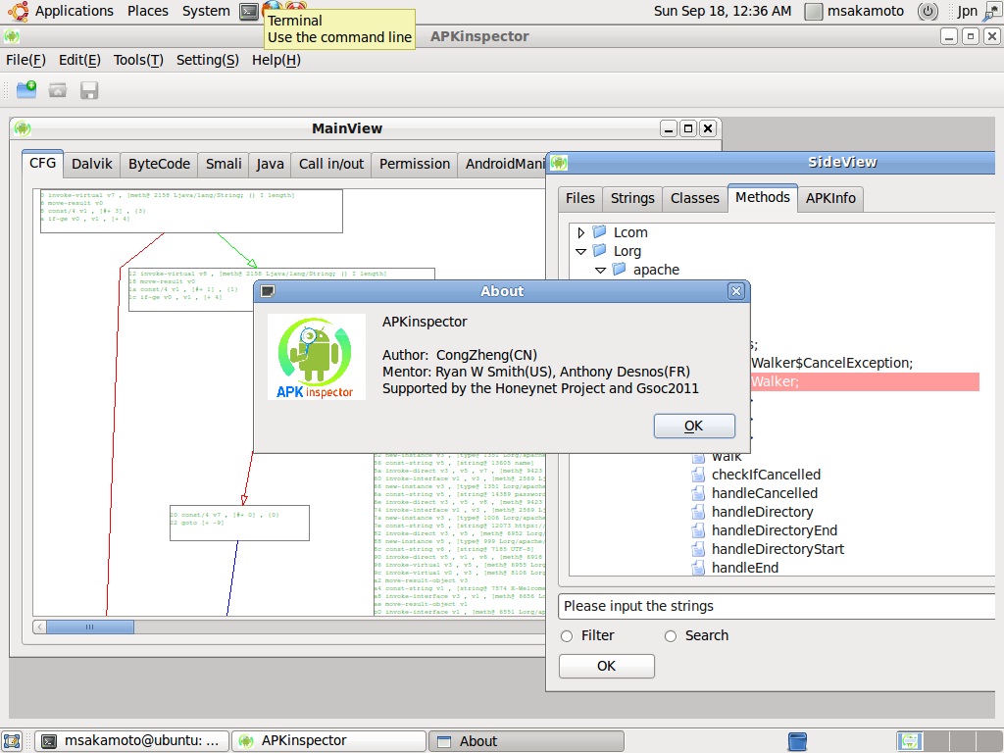Image resolution: width=1004 pixels, height=753 pixels.
Task: Select the Walker$CancelException; tree entry
Action: coord(831,363)
